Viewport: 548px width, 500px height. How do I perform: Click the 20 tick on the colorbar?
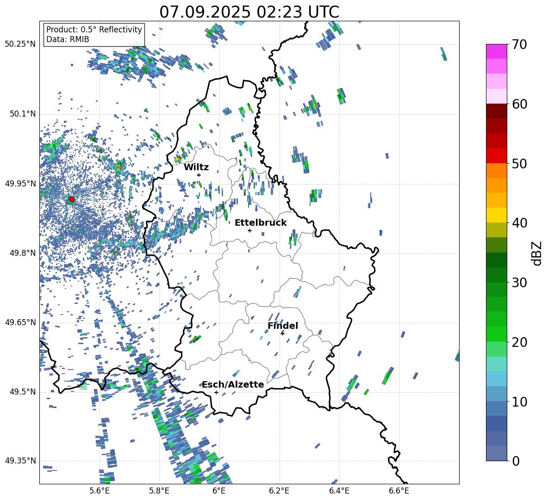pyautogui.click(x=519, y=342)
